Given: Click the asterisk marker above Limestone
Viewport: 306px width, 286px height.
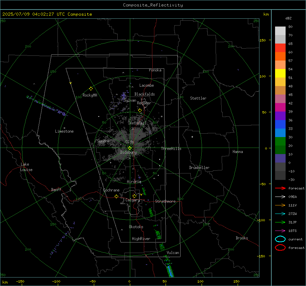Looking at the screenshot, I should pyautogui.click(x=64, y=128).
